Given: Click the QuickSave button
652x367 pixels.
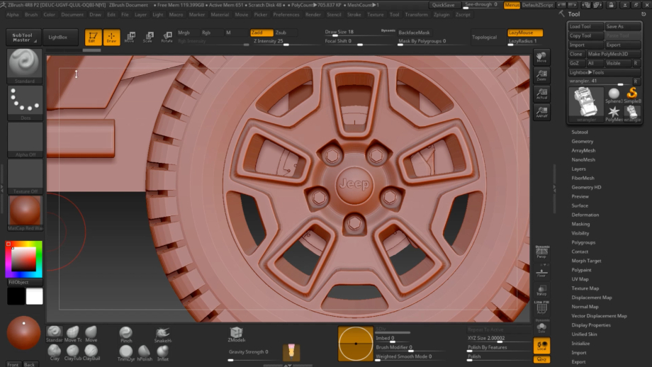Looking at the screenshot, I should click(444, 5).
